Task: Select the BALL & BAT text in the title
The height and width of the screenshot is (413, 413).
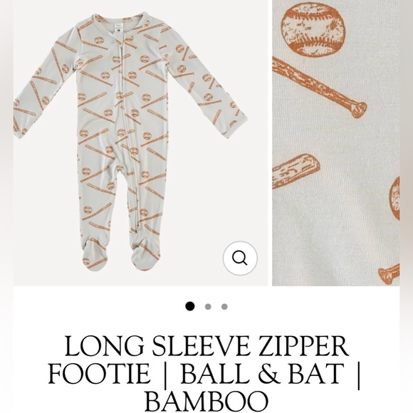Action: [262, 374]
